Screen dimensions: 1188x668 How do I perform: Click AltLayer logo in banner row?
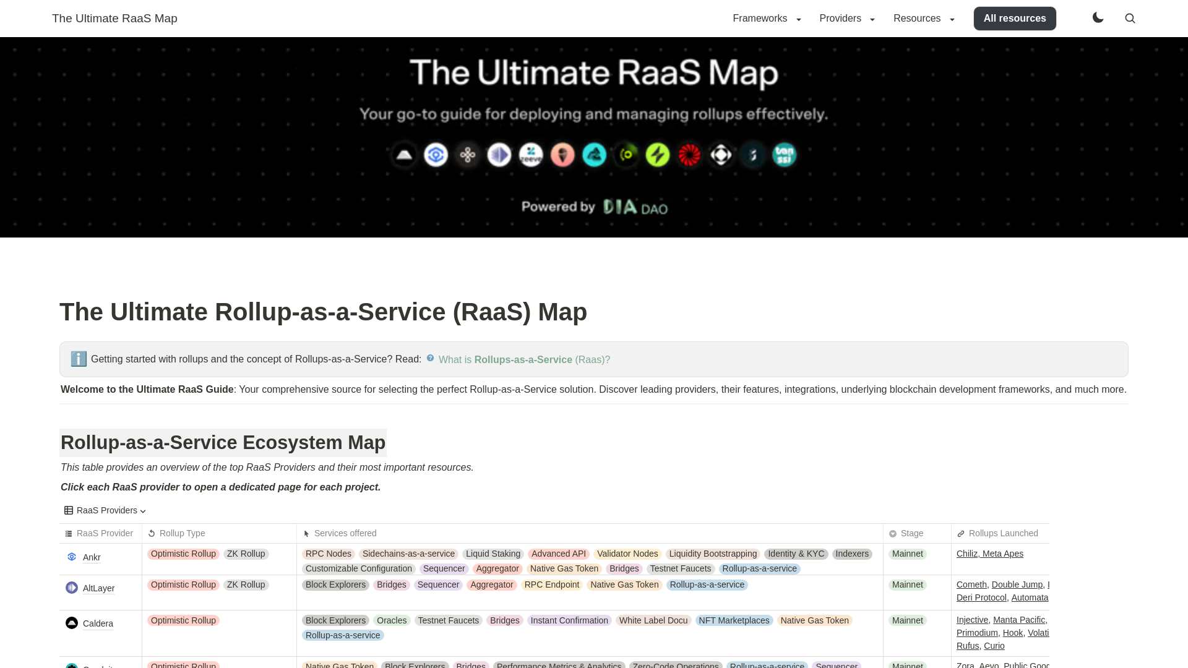click(499, 155)
